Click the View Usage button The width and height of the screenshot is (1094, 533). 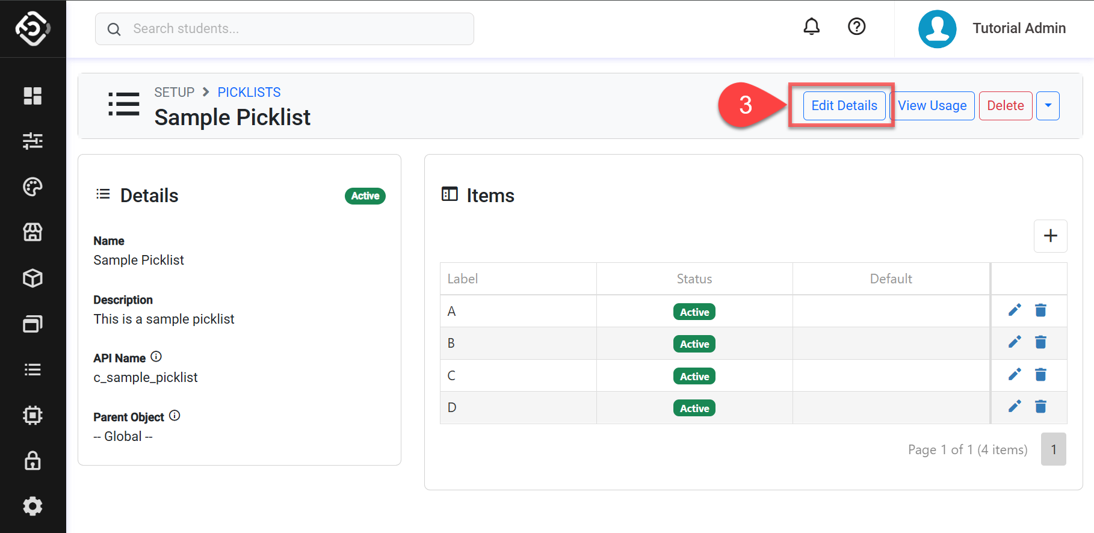tap(932, 106)
